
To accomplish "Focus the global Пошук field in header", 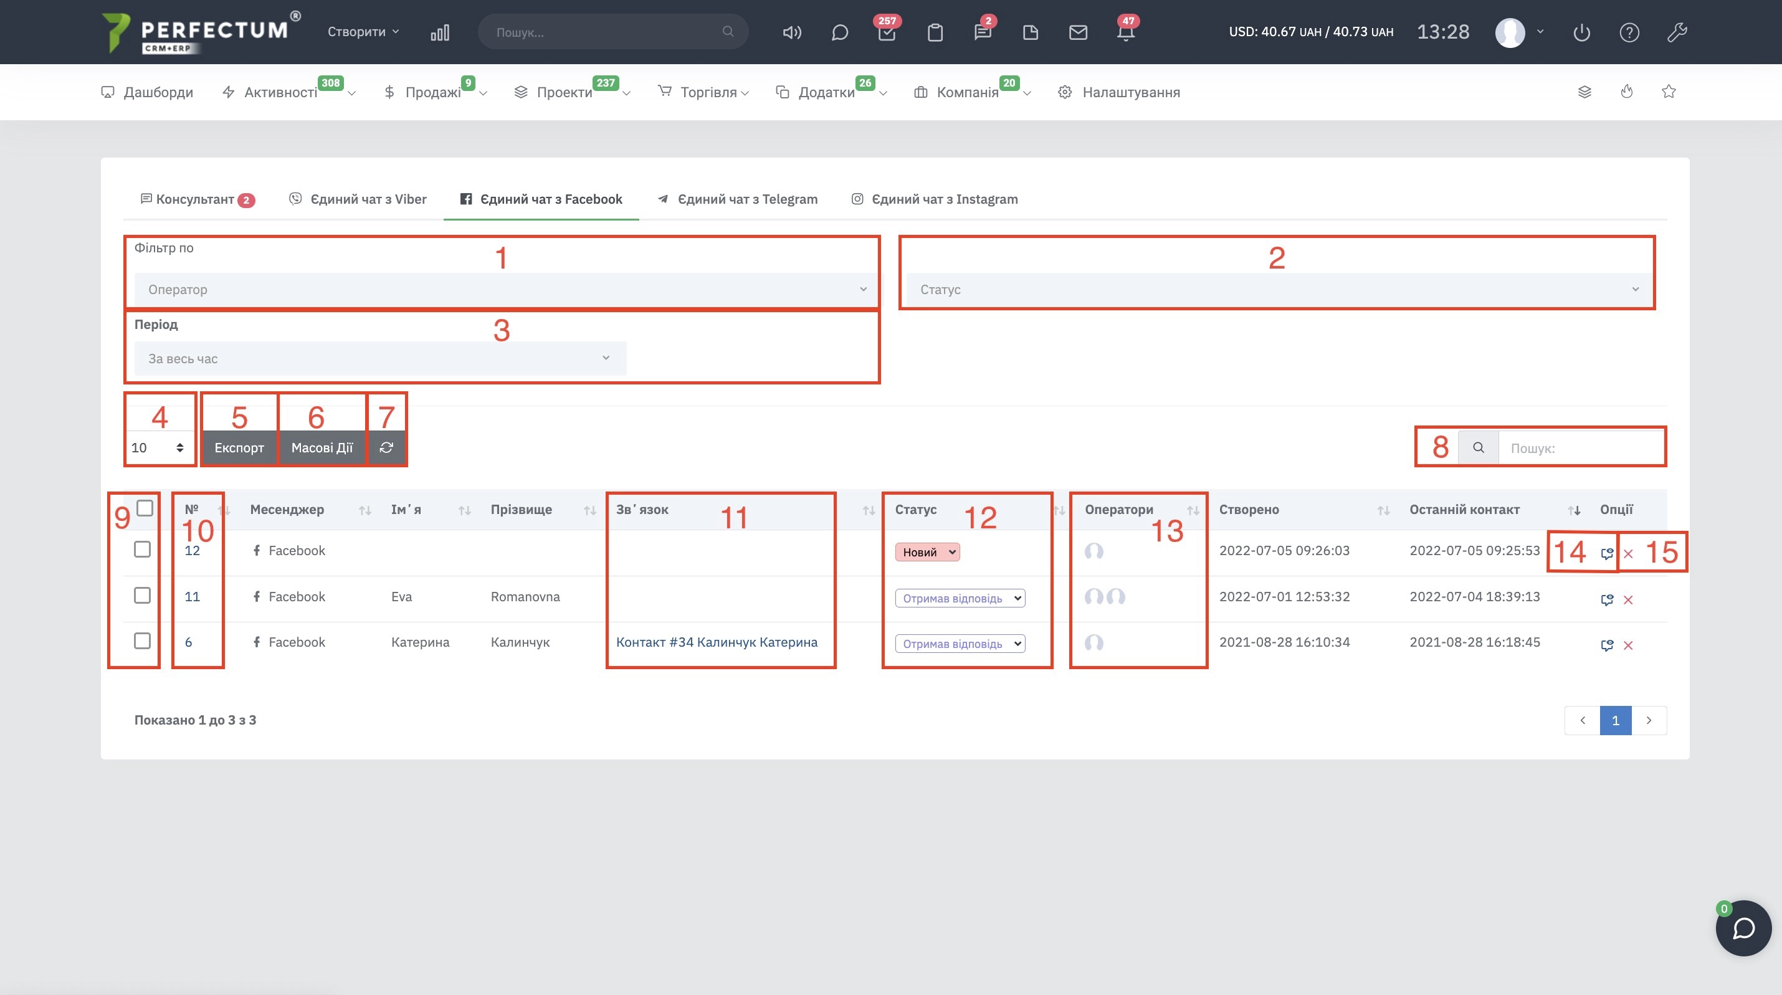I will (x=613, y=32).
